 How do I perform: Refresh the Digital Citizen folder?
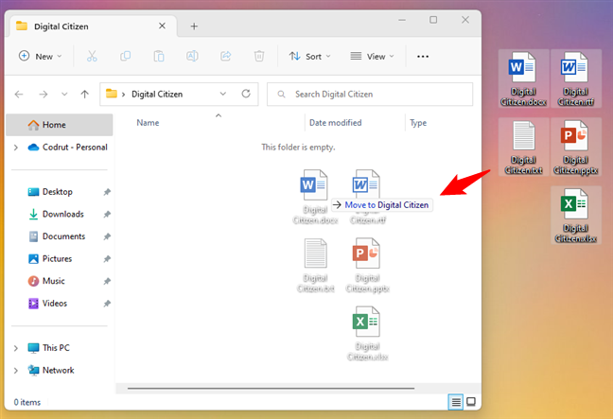coord(246,94)
